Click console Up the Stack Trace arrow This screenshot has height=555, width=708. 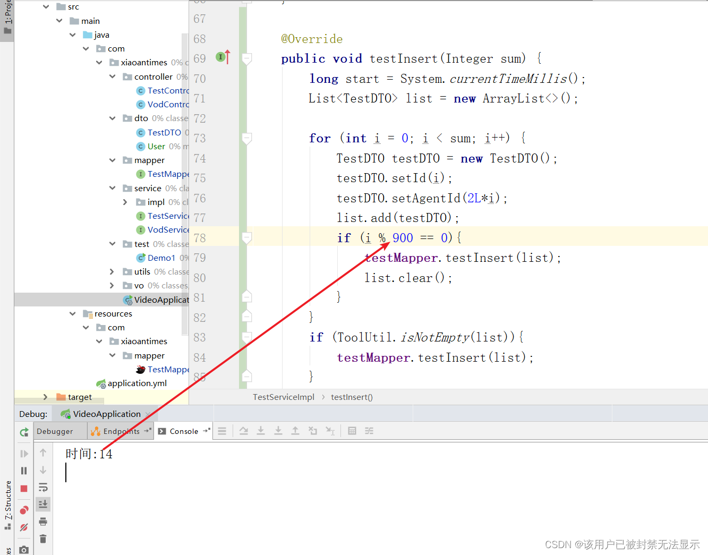click(x=43, y=452)
